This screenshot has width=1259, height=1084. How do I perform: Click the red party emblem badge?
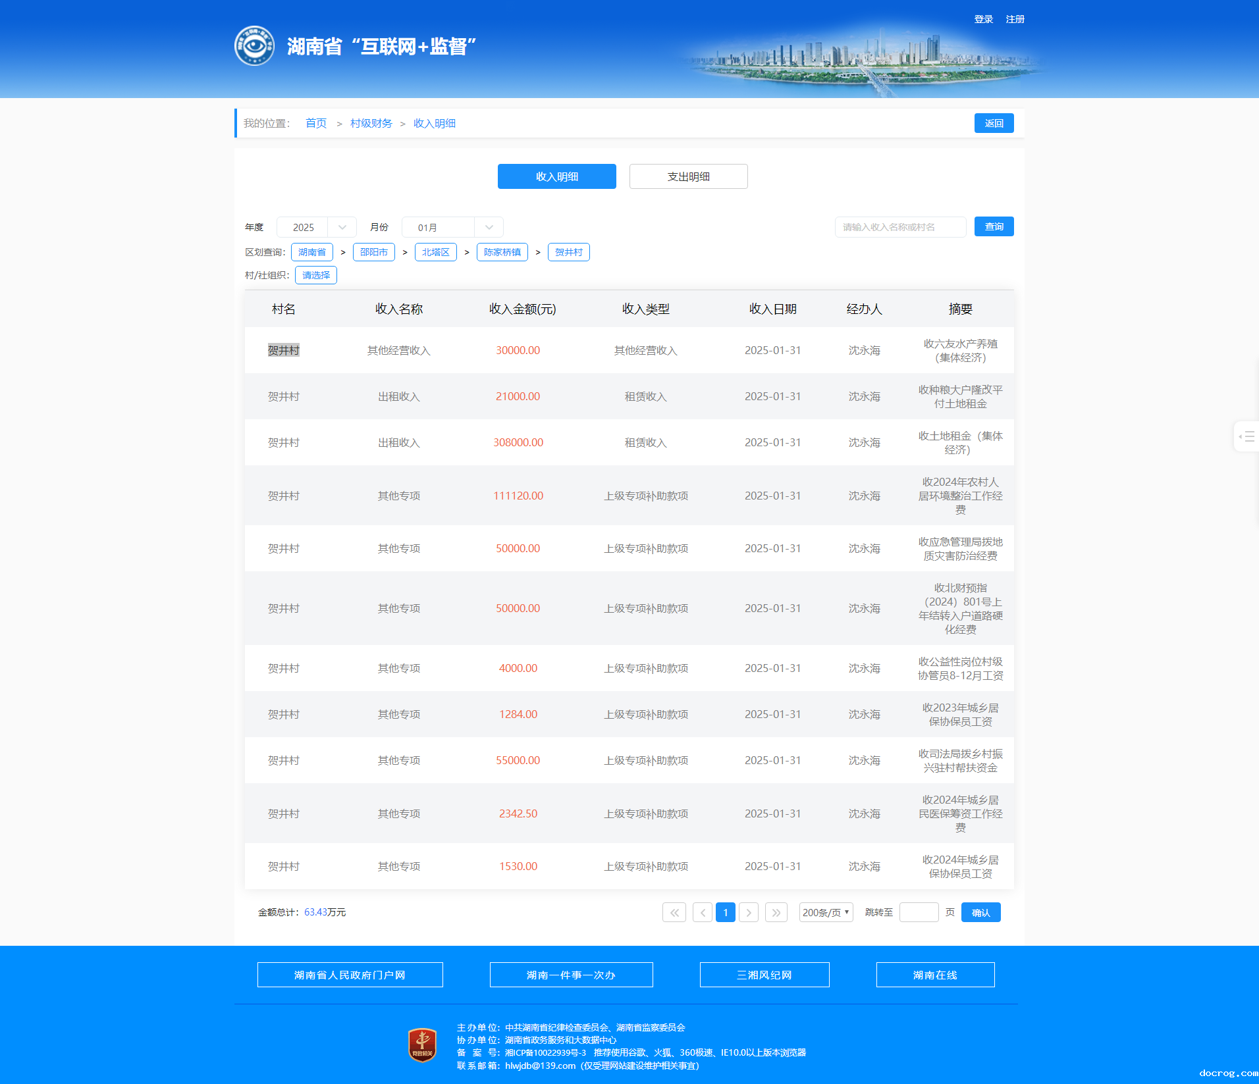click(x=422, y=1045)
